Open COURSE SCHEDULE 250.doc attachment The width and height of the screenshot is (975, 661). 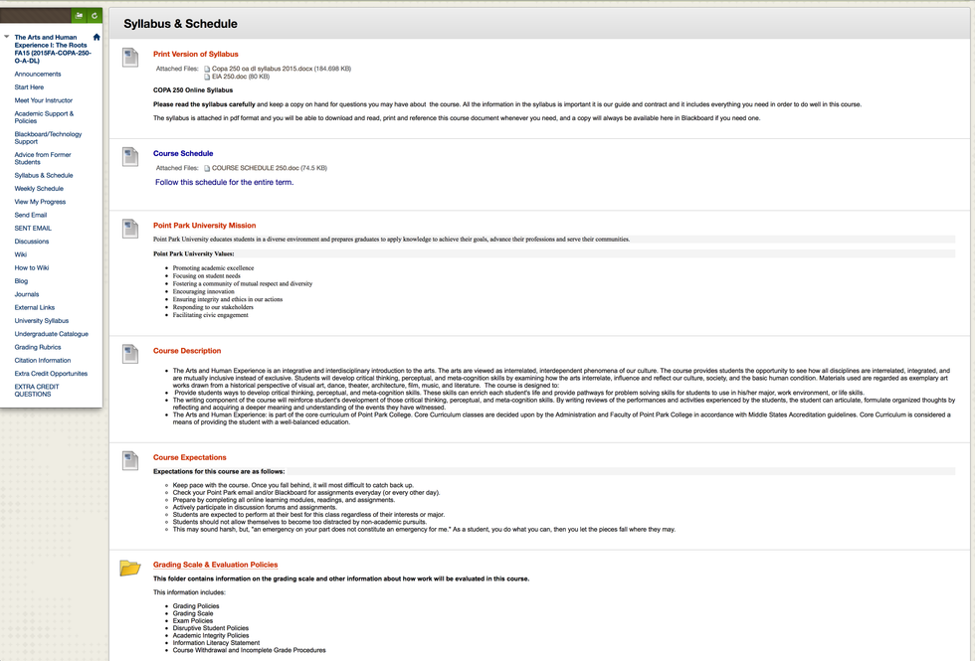tap(269, 168)
